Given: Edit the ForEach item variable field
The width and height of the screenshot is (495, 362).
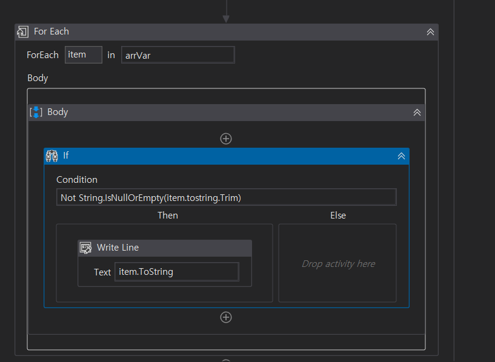Looking at the screenshot, I should point(84,55).
